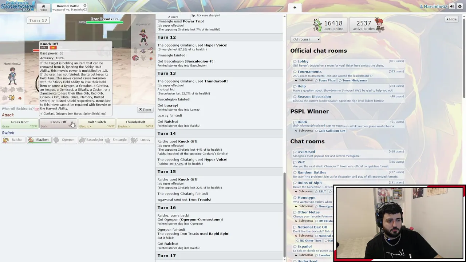Choose the Thunderbolt move

coord(135,124)
